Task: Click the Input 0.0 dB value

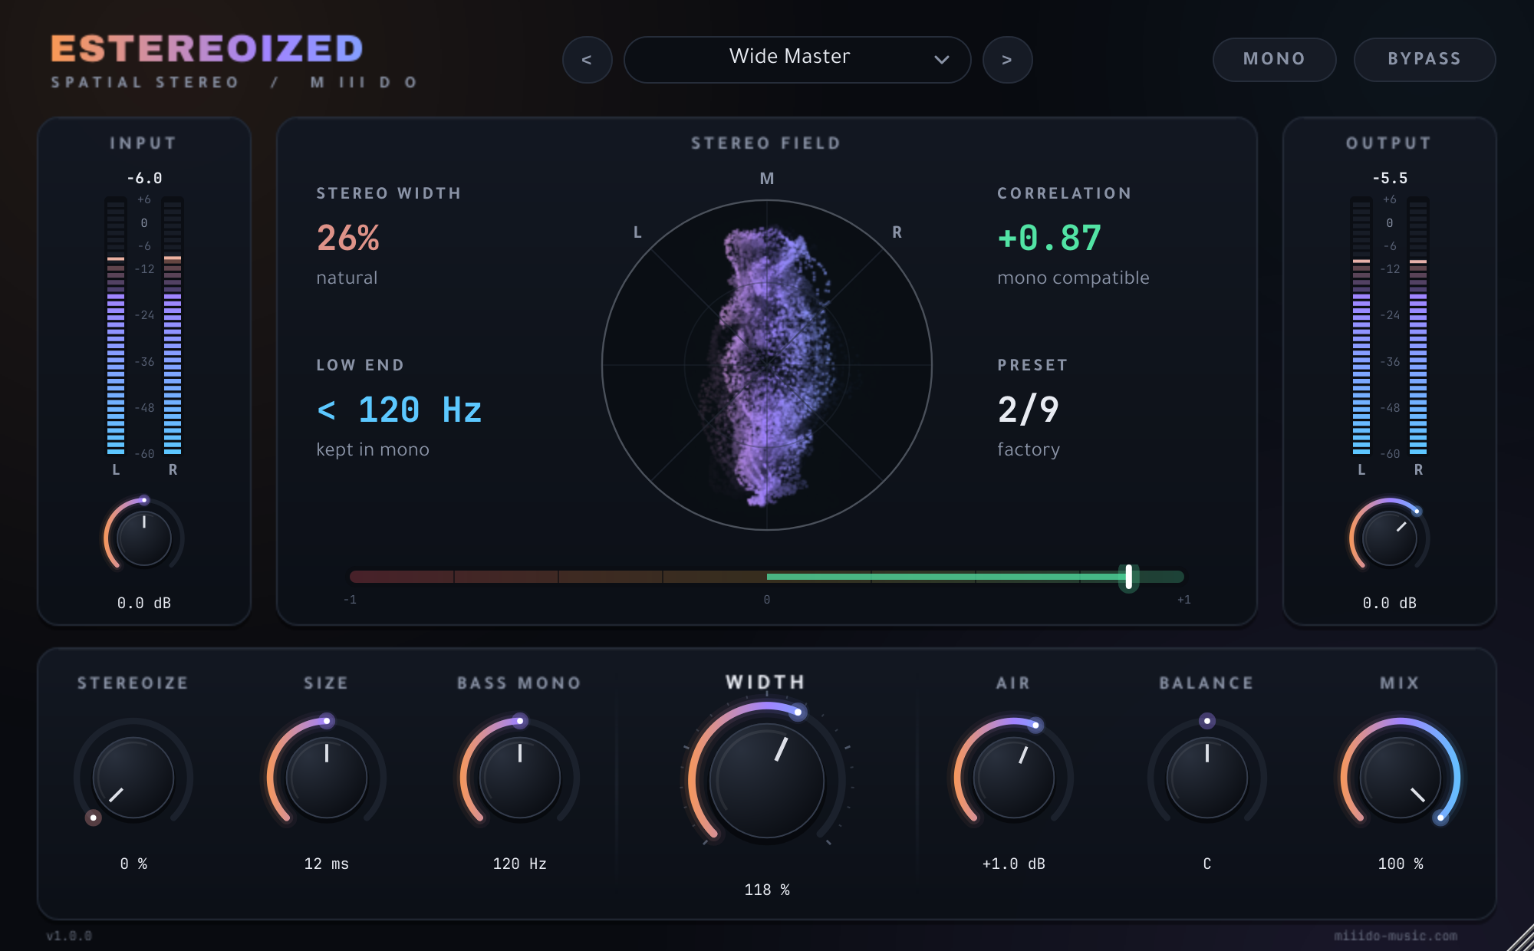Action: 144,603
